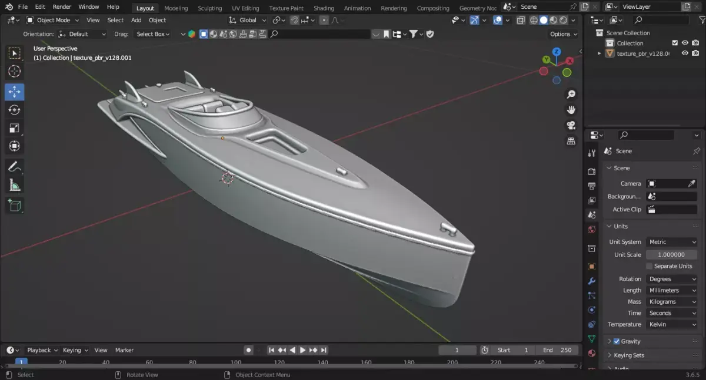Toggle snapping magnet in header
The height and width of the screenshot is (380, 706).
coord(295,20)
